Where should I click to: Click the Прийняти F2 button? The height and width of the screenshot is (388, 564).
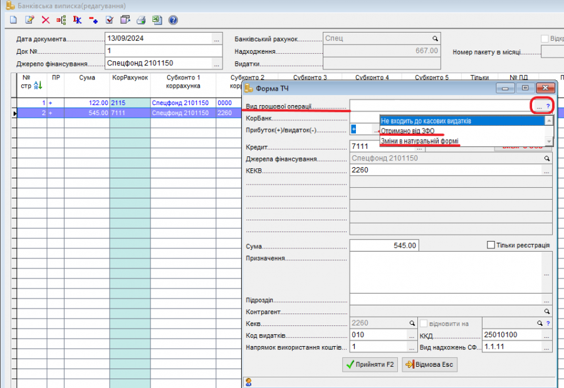[x=370, y=364]
